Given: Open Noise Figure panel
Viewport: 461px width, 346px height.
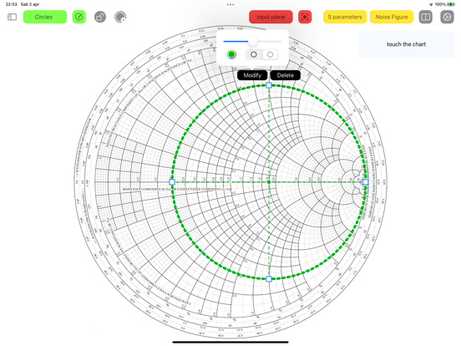Looking at the screenshot, I should 392,17.
